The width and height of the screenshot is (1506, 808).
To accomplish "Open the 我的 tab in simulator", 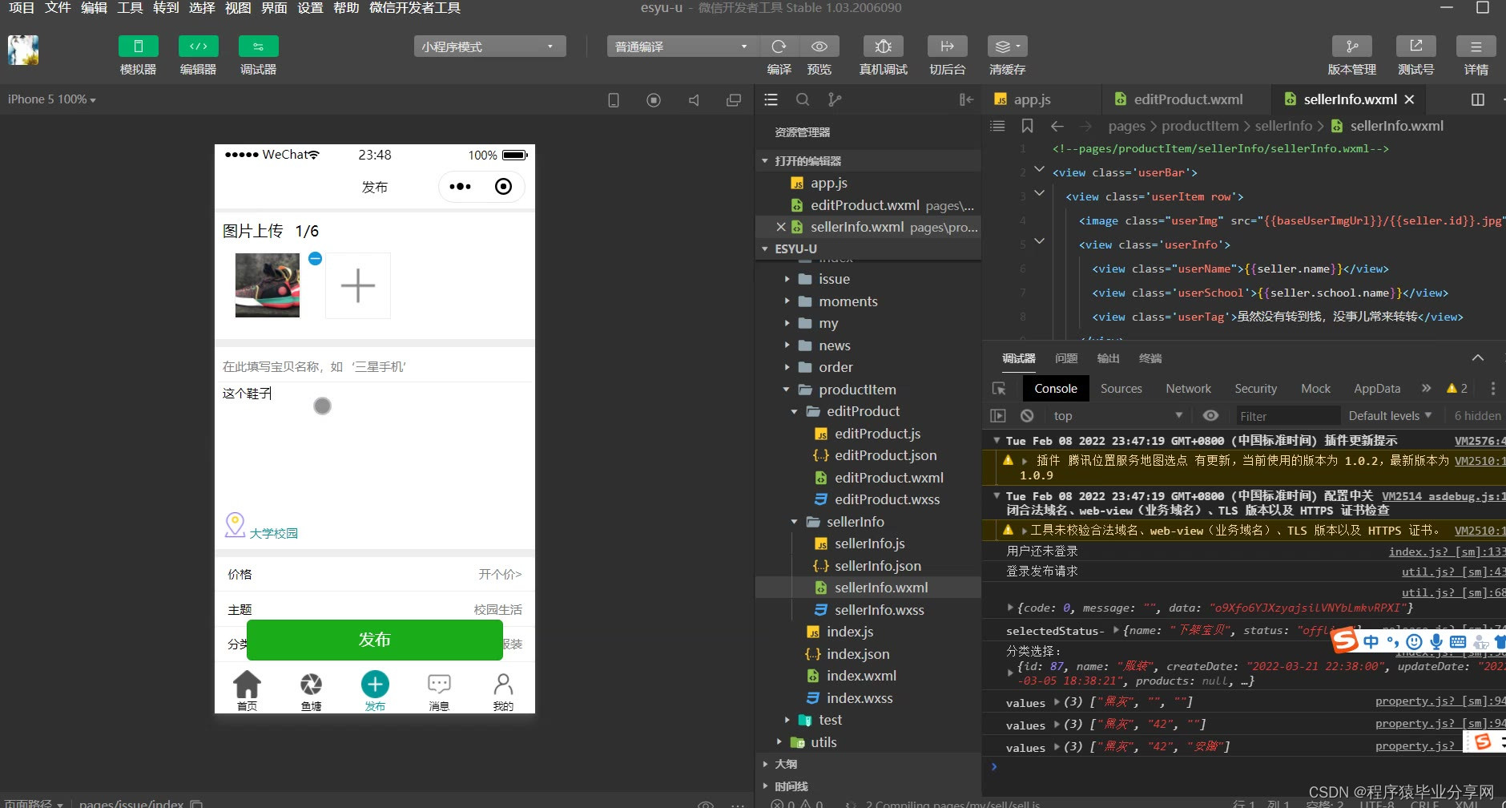I will [x=503, y=692].
